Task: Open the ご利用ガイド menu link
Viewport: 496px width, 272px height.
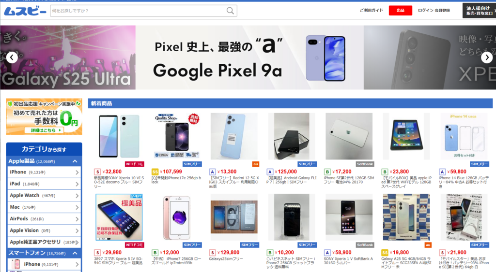Action: [x=372, y=11]
